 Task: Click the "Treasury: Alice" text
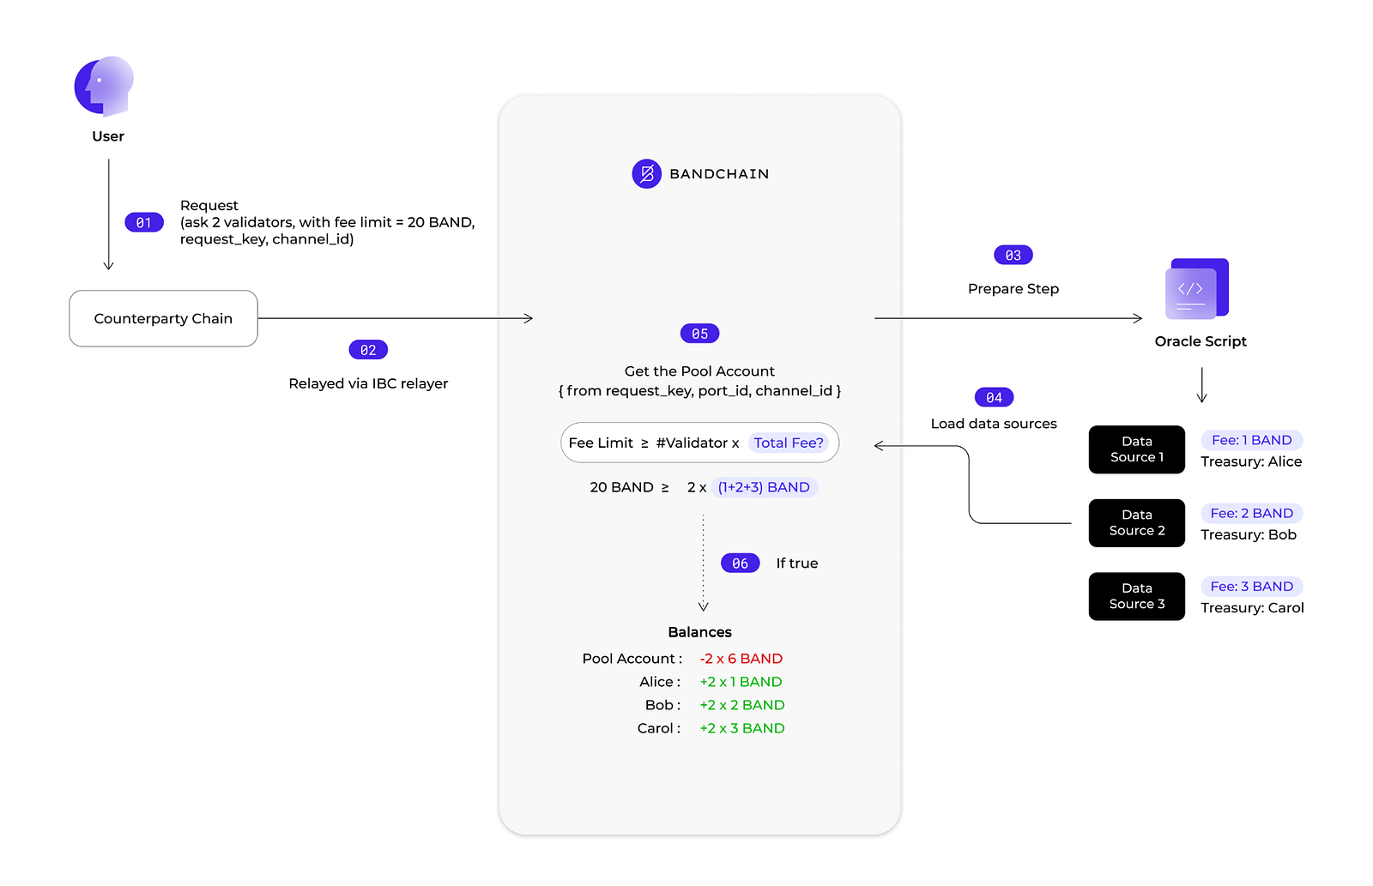pos(1251,461)
